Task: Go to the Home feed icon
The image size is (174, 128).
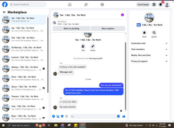Action: (x=70, y=5)
